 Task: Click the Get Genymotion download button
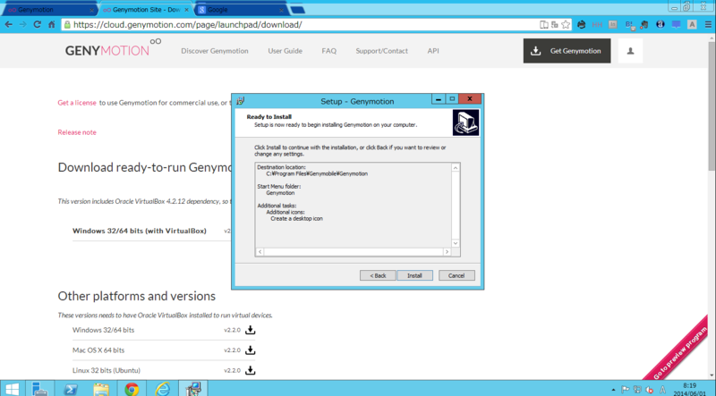point(567,51)
